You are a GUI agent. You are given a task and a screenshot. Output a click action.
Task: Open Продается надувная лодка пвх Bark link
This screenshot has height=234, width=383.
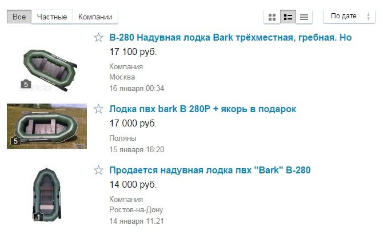pyautogui.click(x=210, y=170)
